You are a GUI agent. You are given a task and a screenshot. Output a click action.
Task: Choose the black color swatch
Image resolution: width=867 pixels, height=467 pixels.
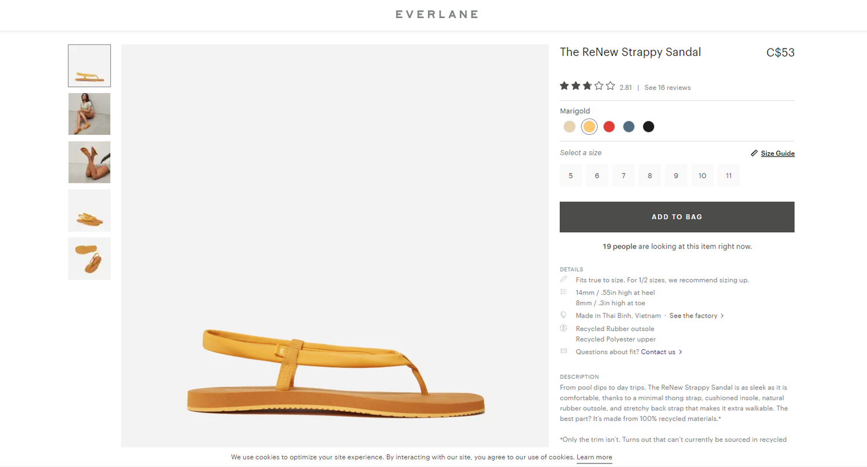pyautogui.click(x=648, y=127)
